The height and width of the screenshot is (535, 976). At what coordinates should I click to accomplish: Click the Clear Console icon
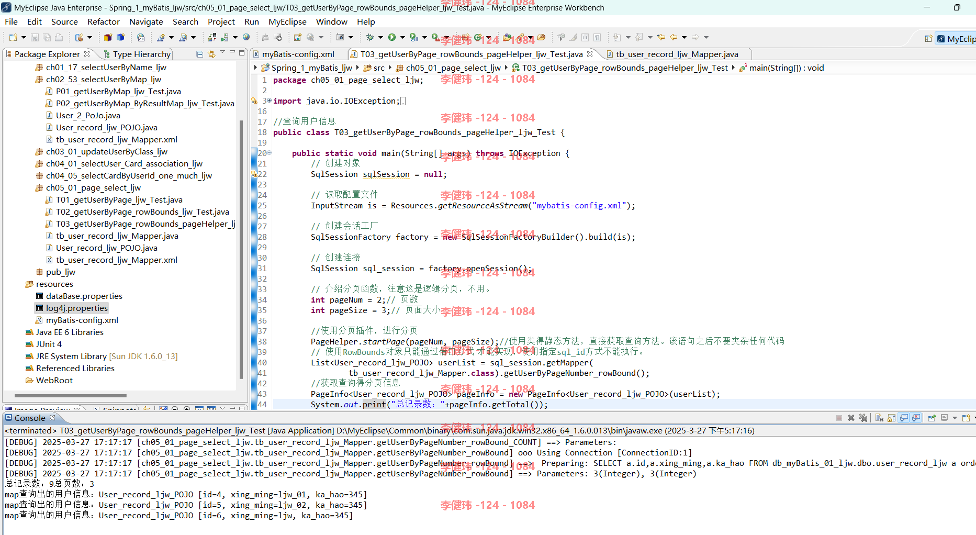tap(879, 418)
